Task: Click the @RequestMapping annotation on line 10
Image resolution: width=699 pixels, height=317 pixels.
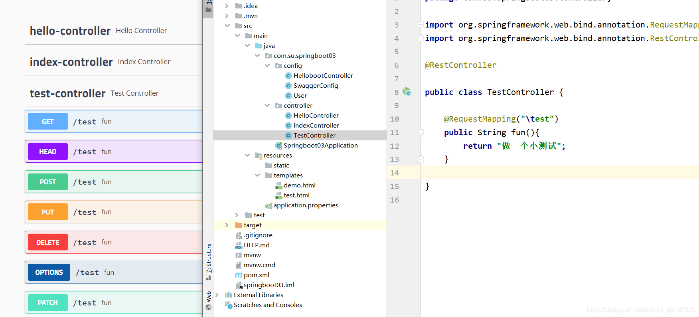Action: (x=480, y=119)
